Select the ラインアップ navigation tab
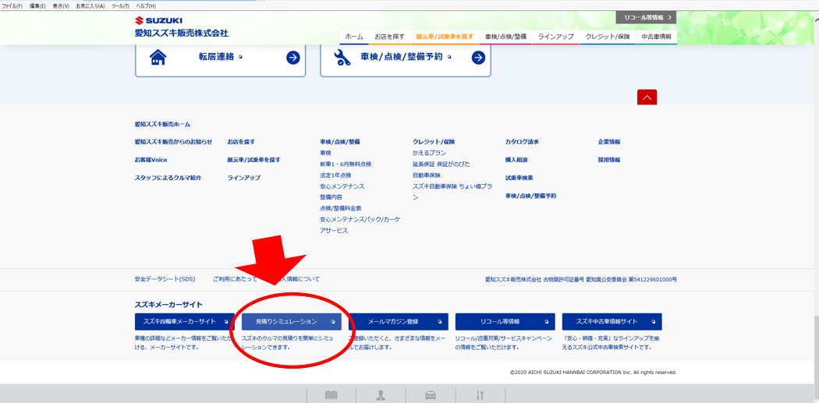 point(555,37)
